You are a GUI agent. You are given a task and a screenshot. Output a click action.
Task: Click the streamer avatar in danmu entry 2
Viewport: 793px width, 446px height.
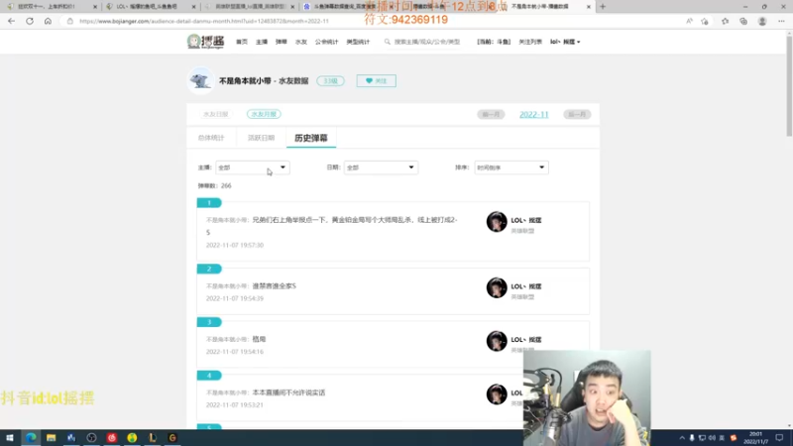497,287
